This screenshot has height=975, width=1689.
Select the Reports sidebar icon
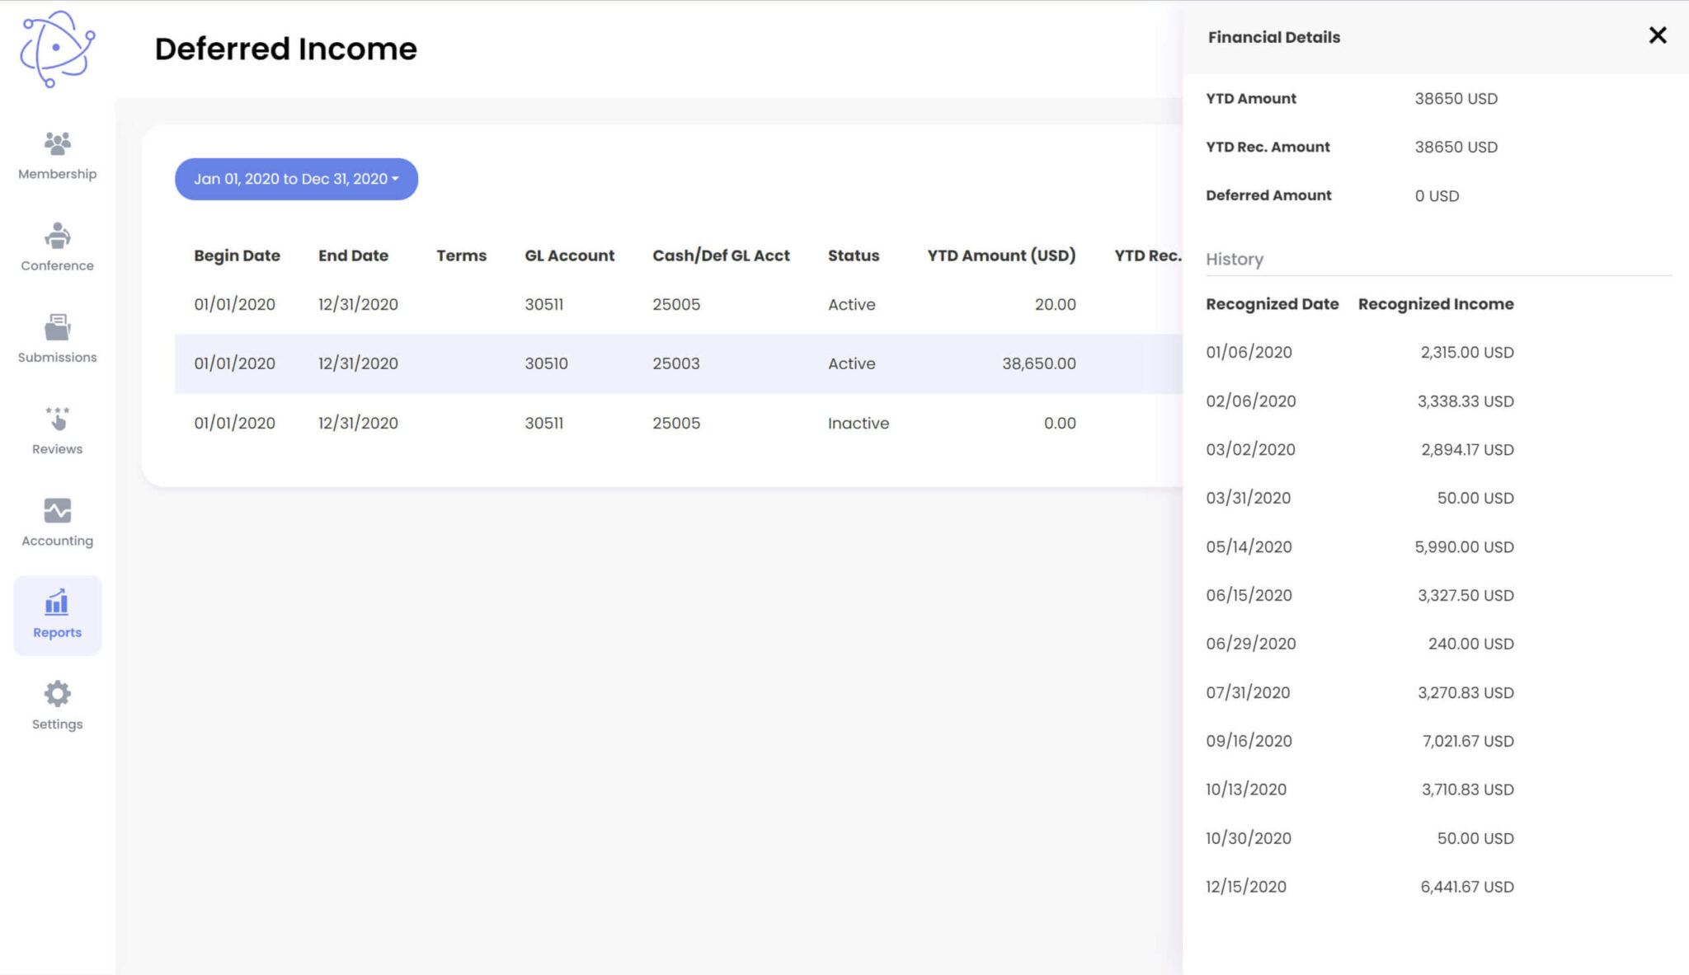click(56, 614)
